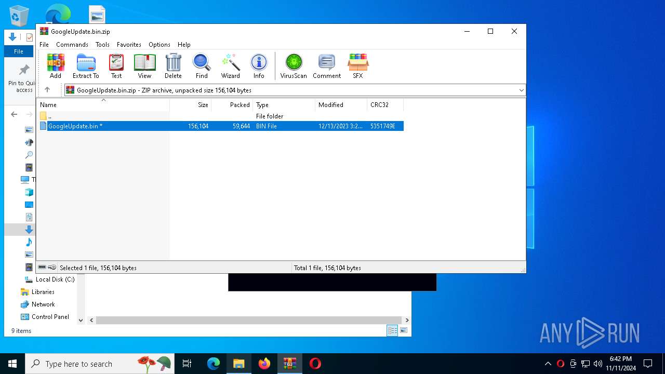This screenshot has height=374, width=665.
Task: Select the Downloads arrow icon in Explorer tree
Action: tap(29, 230)
